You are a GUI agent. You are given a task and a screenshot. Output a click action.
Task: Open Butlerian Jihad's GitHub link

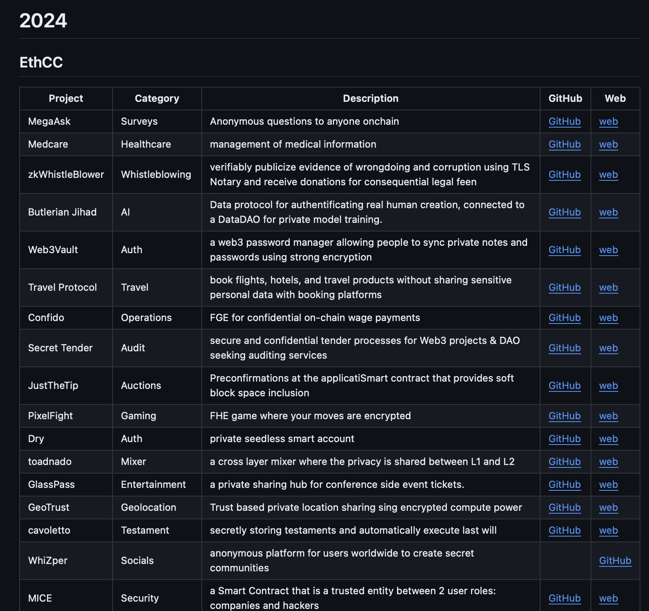564,212
